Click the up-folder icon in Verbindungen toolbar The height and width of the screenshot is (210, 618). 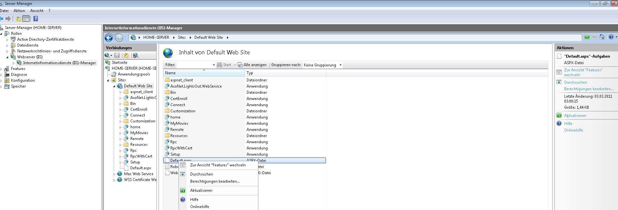click(126, 56)
